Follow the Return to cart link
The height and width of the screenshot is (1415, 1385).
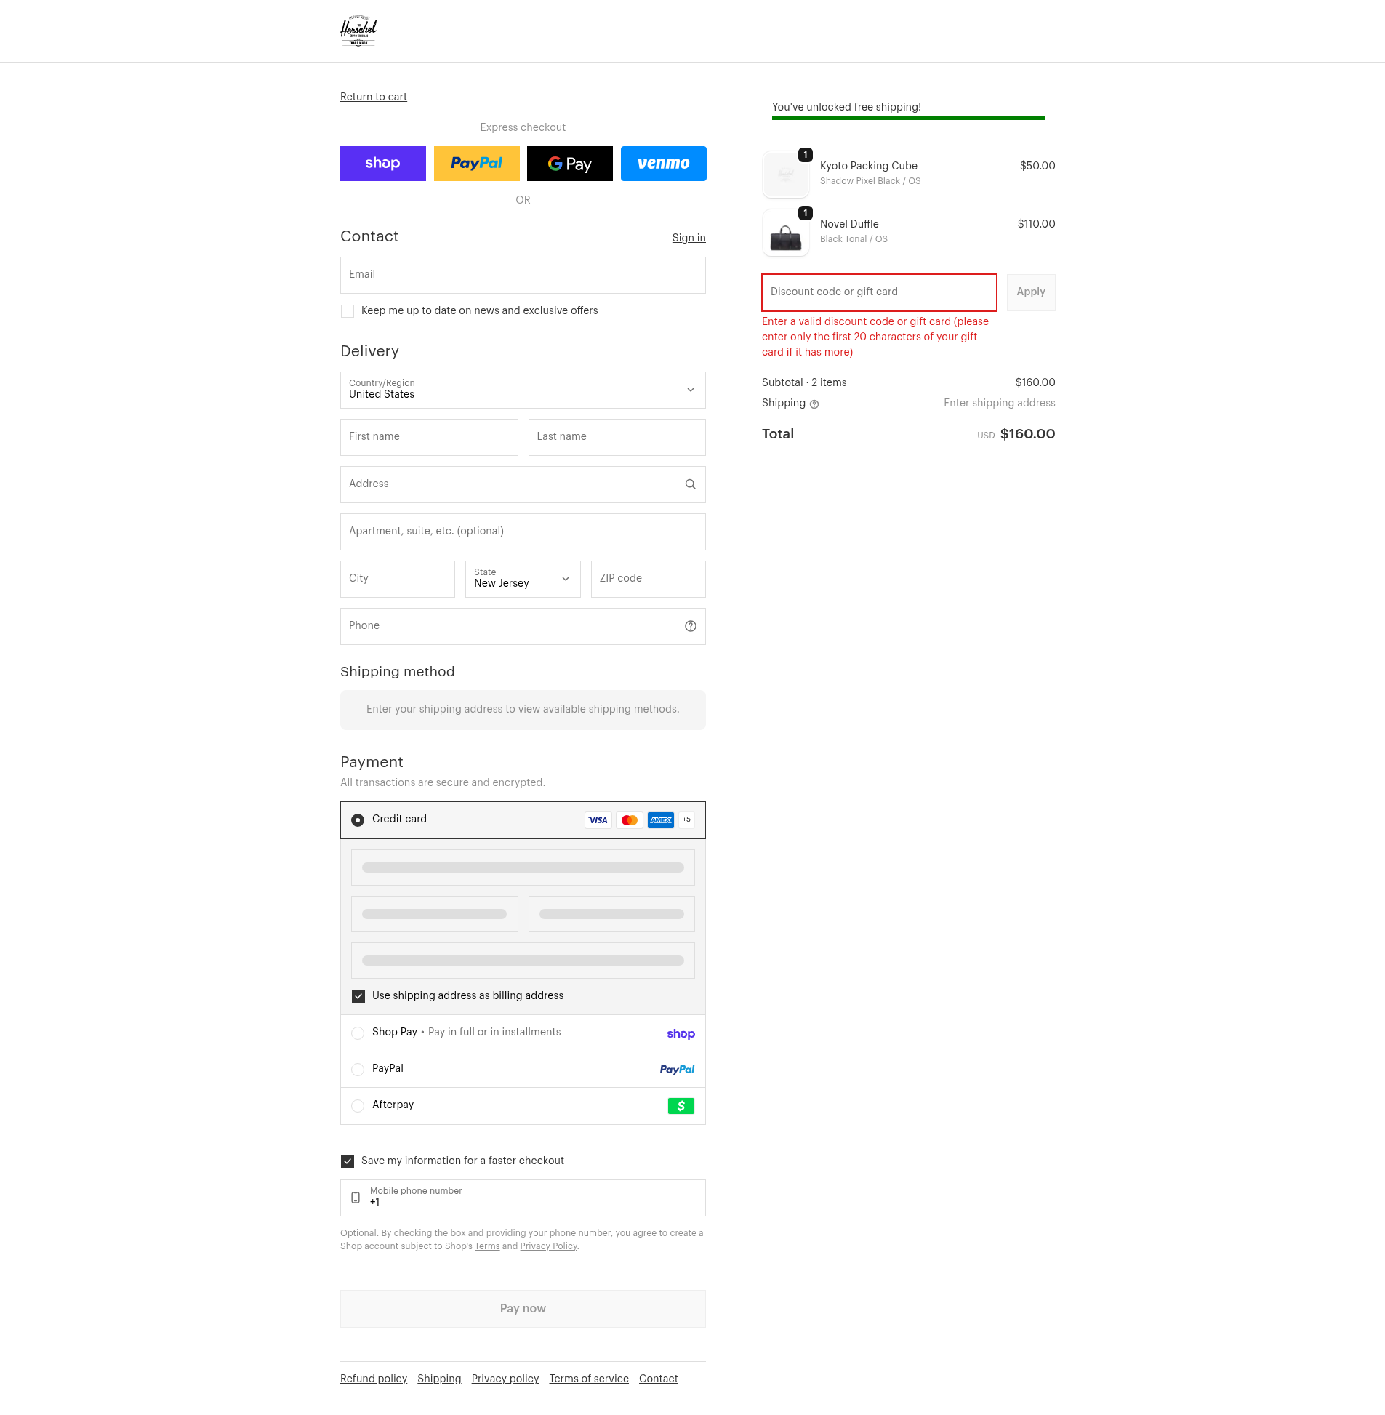(x=373, y=97)
